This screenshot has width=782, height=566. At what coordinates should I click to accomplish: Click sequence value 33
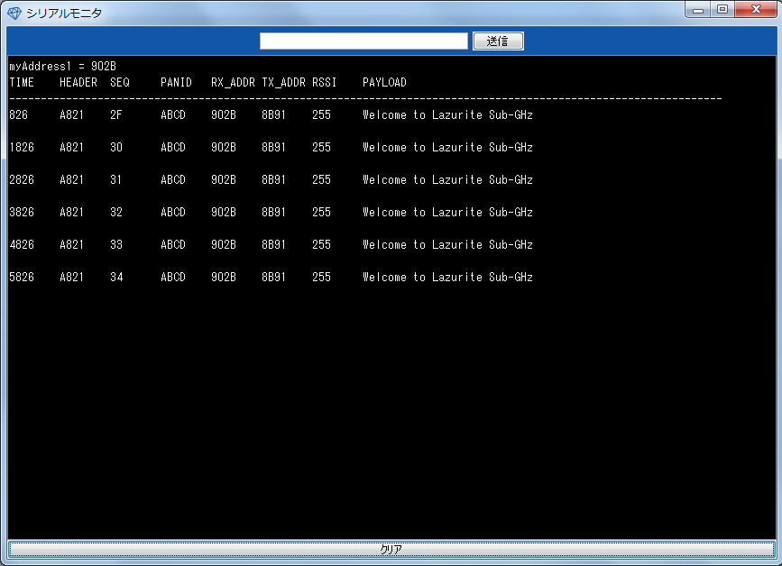click(115, 244)
